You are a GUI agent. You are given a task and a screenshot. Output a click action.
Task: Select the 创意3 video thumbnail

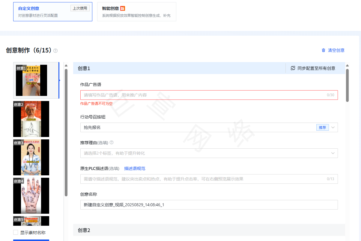click(x=31, y=157)
